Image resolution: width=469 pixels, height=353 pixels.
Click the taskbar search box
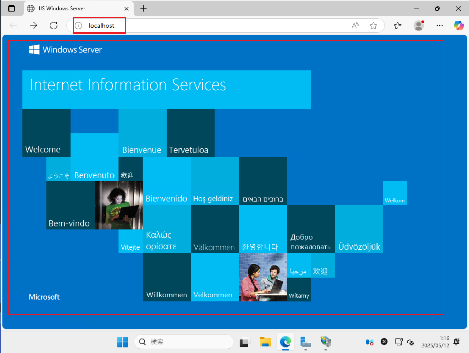tap(184, 342)
